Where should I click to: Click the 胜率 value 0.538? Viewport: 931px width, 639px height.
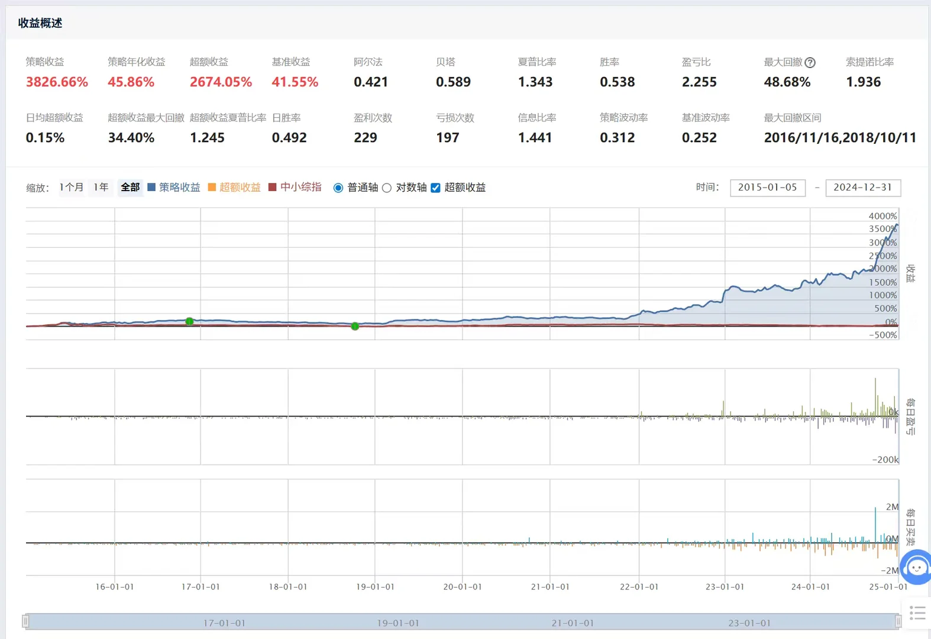pos(617,82)
